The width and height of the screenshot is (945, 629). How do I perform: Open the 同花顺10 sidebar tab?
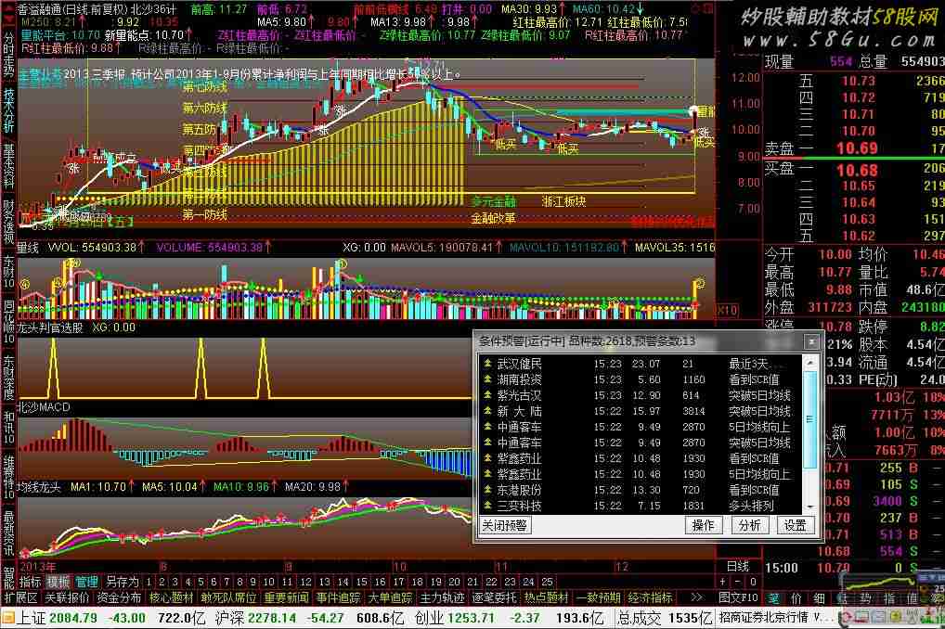click(x=8, y=322)
